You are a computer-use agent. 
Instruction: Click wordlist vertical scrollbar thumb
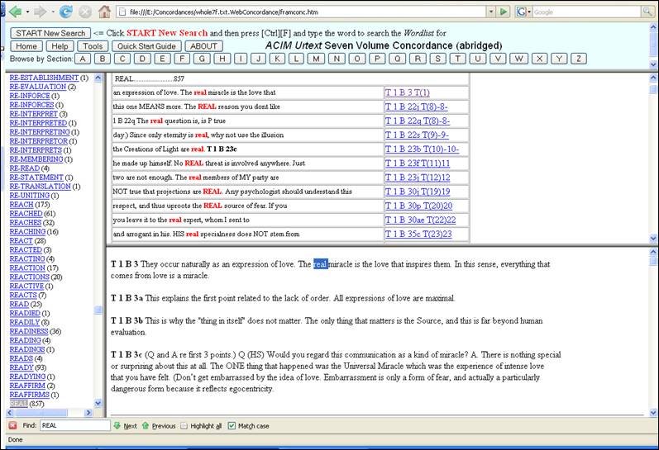coord(98,310)
